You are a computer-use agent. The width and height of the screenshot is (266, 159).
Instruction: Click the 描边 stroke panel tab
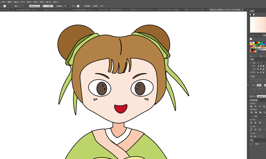click(252, 59)
